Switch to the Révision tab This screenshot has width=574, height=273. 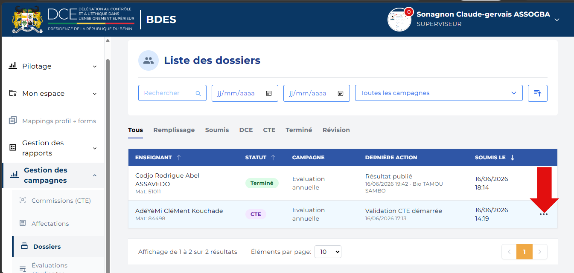click(336, 130)
